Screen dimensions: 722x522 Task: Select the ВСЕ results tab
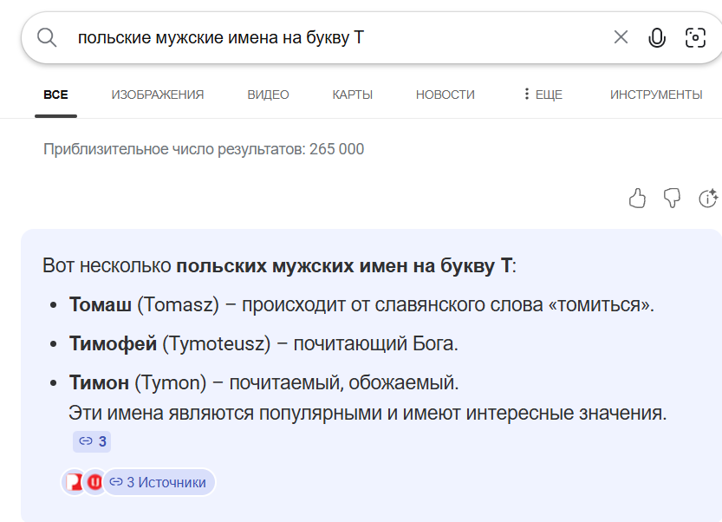tap(55, 95)
